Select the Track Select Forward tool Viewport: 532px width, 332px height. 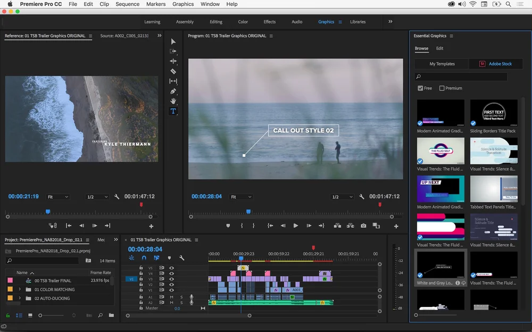(x=173, y=51)
